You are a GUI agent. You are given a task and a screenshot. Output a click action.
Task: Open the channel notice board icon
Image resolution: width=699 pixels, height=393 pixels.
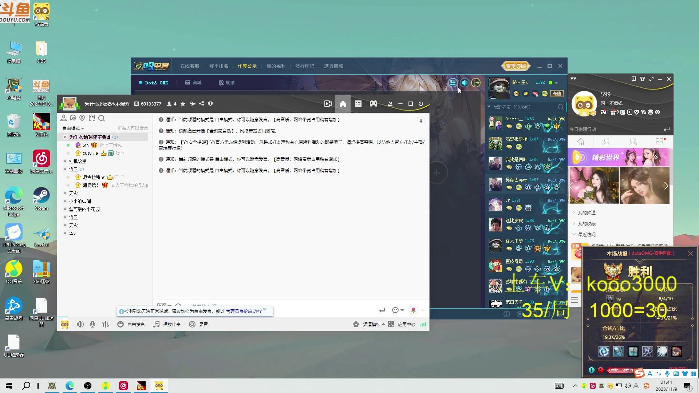pos(92,118)
